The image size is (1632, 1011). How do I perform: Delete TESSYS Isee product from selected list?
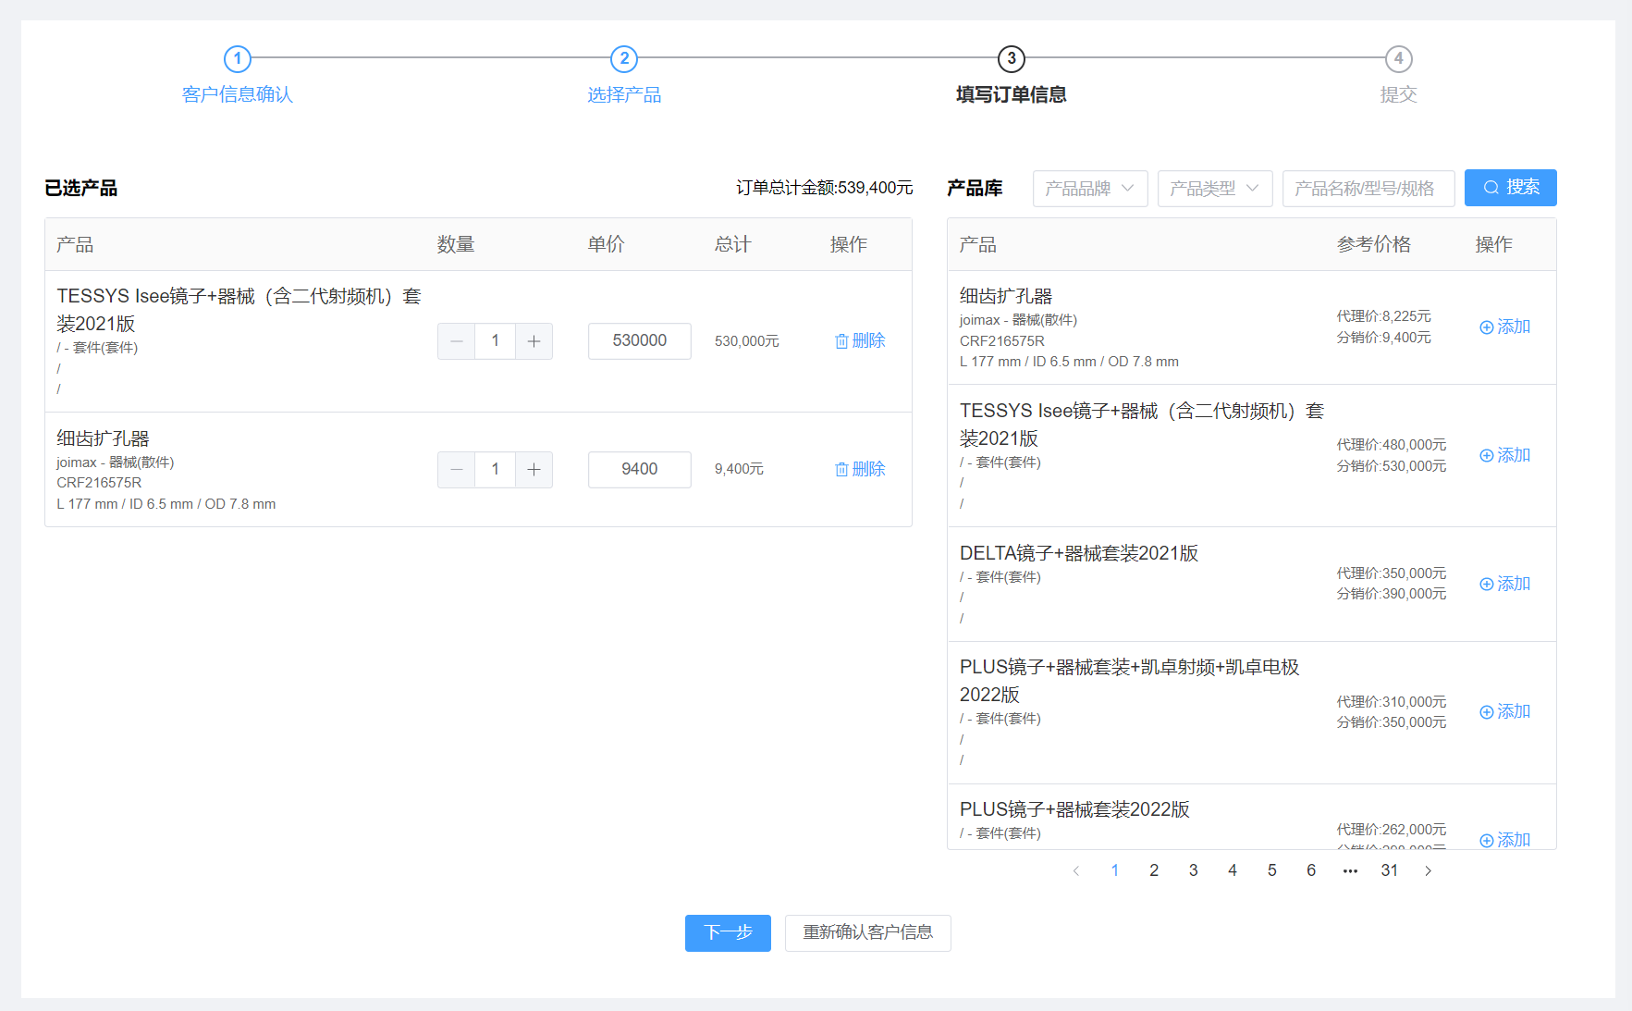pyautogui.click(x=860, y=341)
